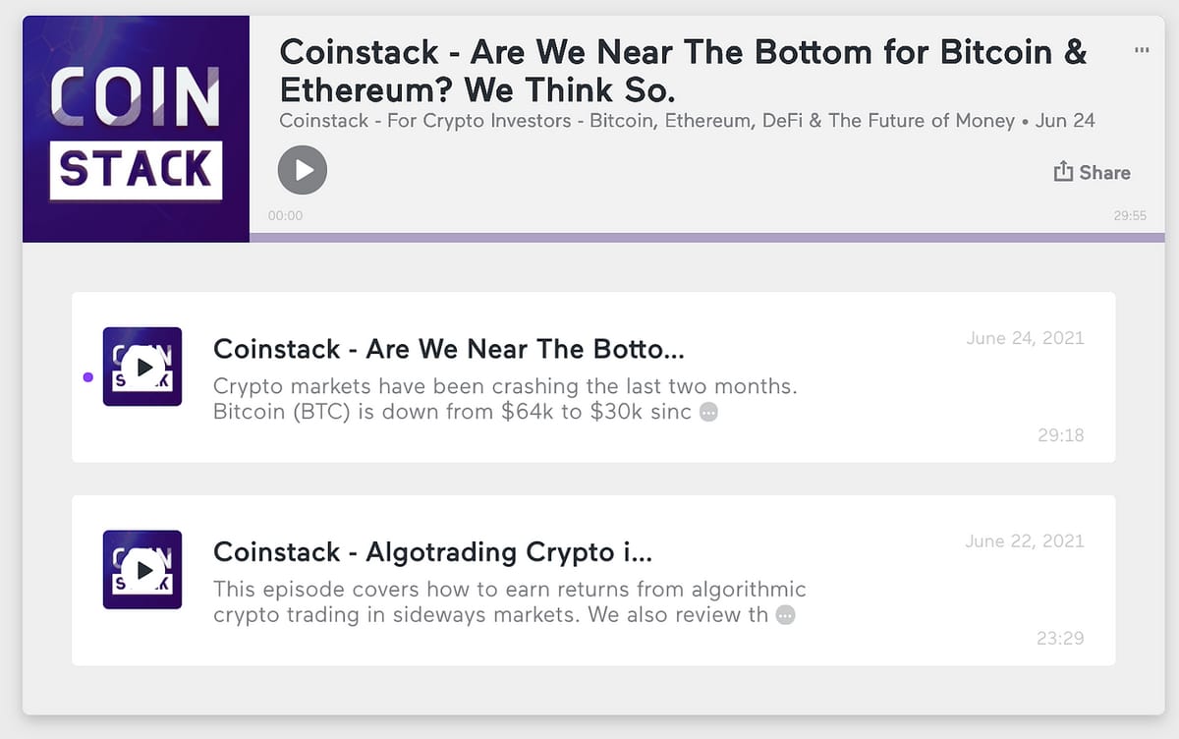Click the June 24, 2021 episode date

point(1025,338)
